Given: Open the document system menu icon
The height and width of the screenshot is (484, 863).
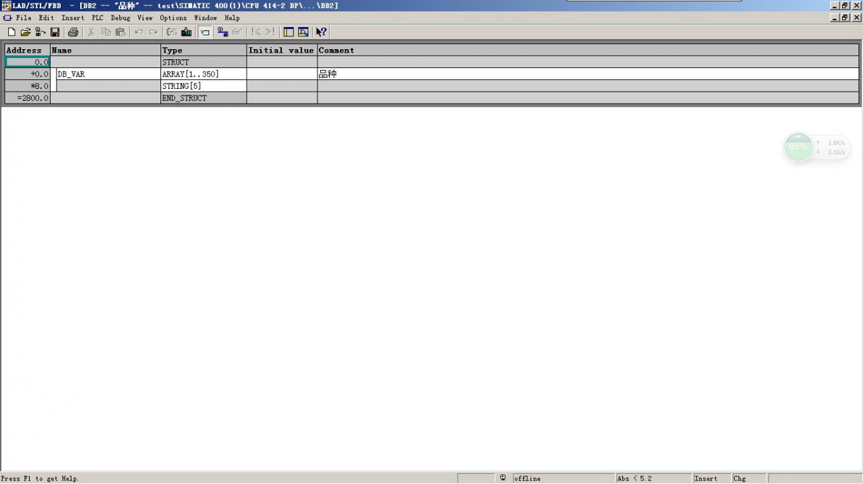Looking at the screenshot, I should click(x=7, y=18).
